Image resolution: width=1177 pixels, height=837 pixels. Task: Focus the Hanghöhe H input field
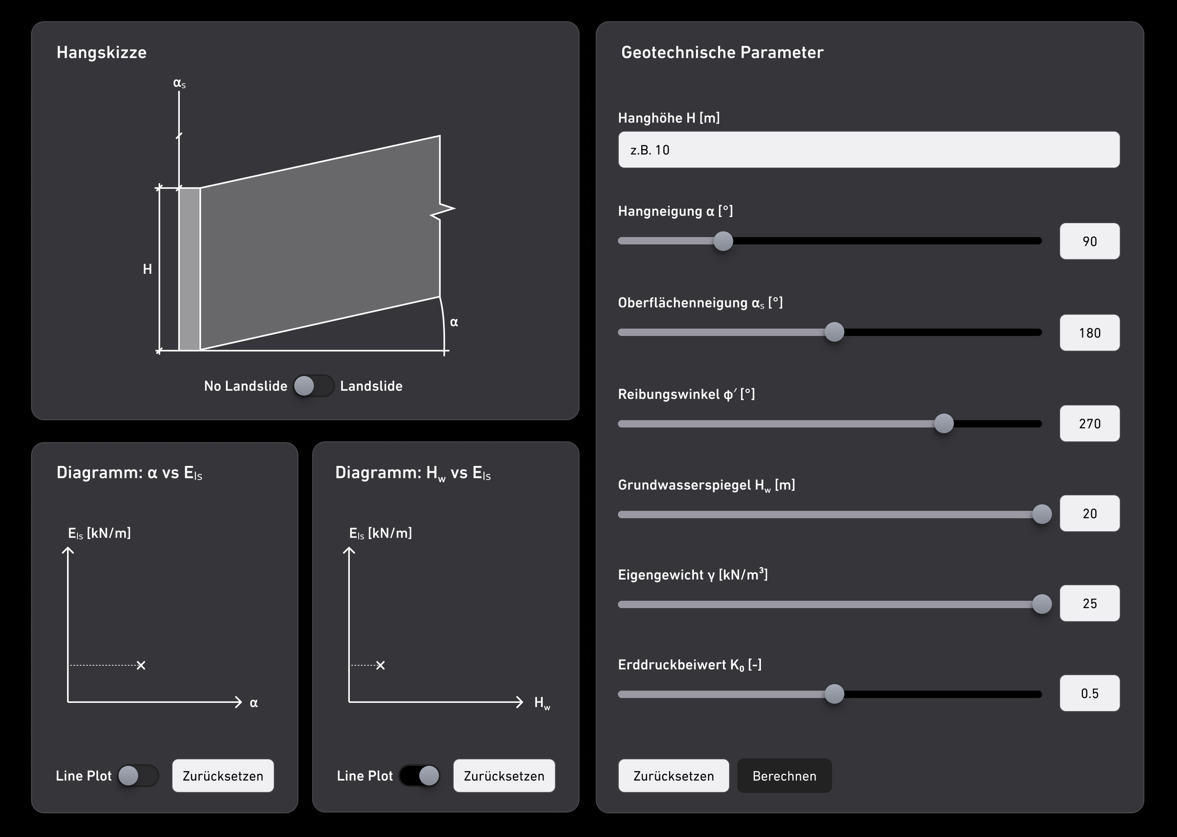coord(869,150)
